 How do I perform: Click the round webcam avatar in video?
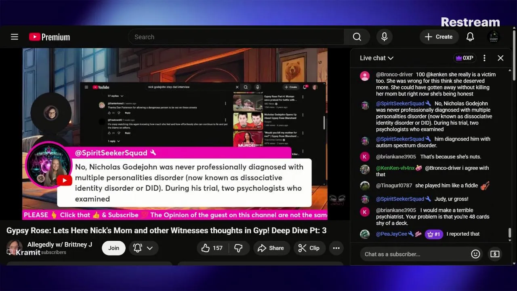(x=51, y=113)
